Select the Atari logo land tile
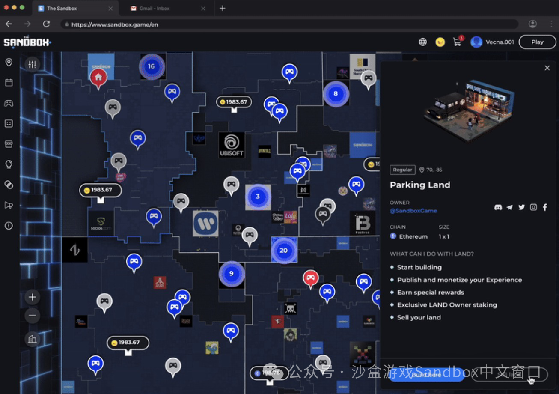 (x=160, y=282)
